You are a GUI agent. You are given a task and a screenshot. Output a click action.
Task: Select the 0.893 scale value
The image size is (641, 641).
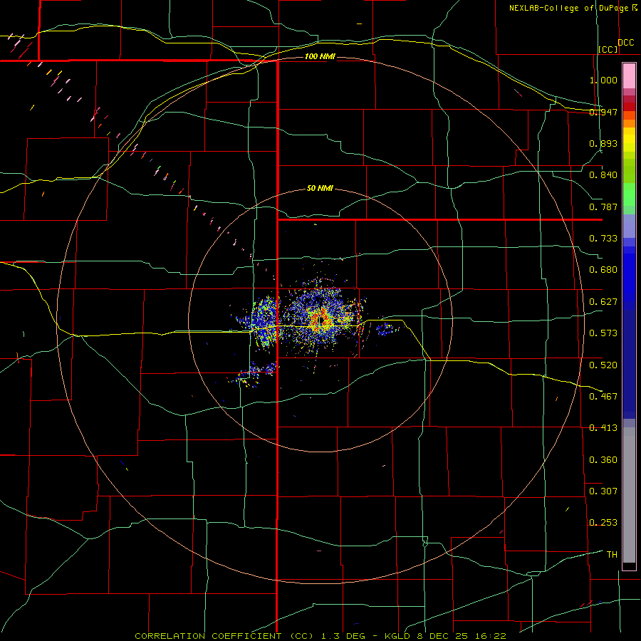pyautogui.click(x=603, y=143)
